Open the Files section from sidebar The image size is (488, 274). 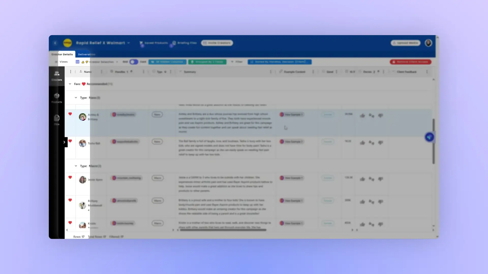point(56,119)
